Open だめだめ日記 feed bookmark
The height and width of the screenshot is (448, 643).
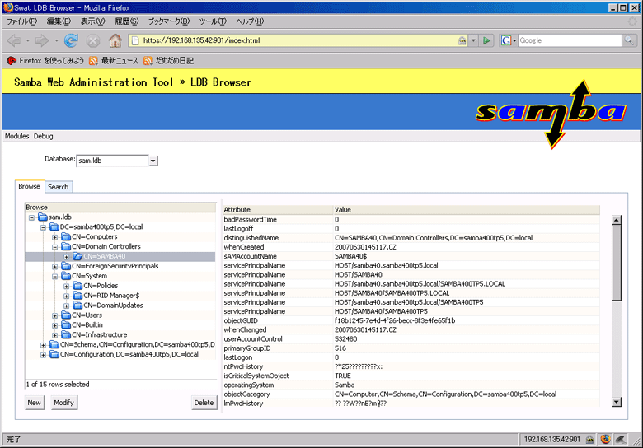168,61
